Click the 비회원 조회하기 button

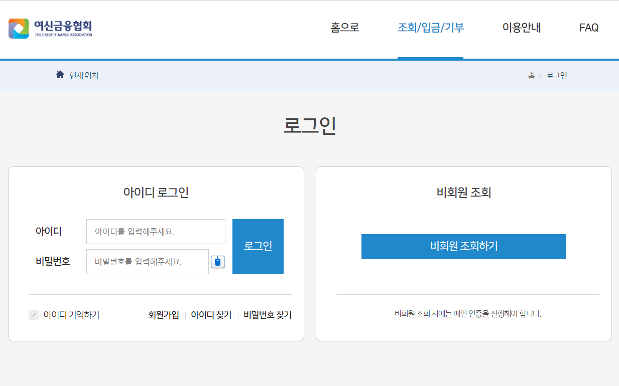point(463,246)
